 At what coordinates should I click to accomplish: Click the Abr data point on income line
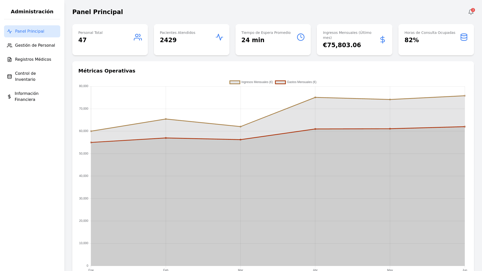[x=315, y=97]
